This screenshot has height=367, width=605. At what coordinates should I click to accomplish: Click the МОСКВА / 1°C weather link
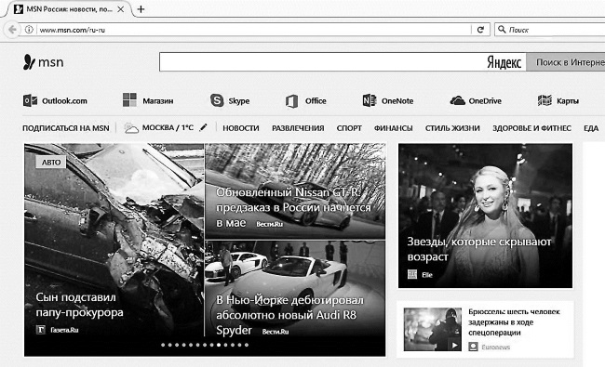(168, 127)
